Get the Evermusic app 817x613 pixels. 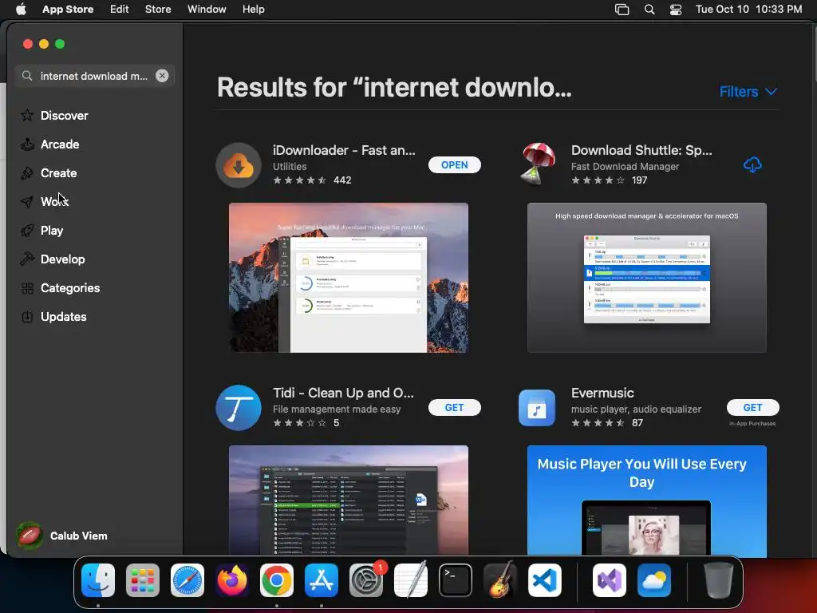753,408
